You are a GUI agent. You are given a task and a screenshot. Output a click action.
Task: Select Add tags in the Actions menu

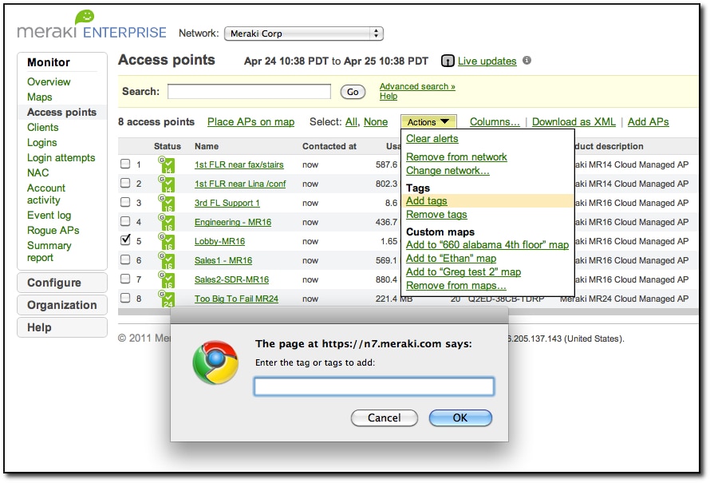(427, 200)
